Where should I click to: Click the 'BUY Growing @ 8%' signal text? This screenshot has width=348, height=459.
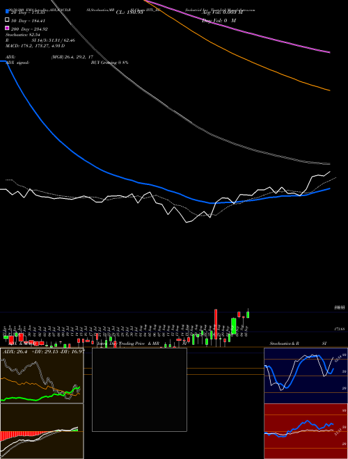point(109,63)
